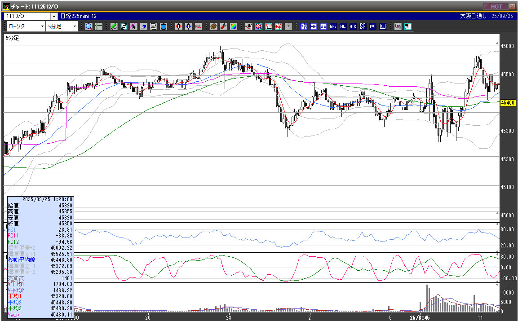Click the gear-shaped chart settings icon
518x321 pixels.
coord(213,26)
